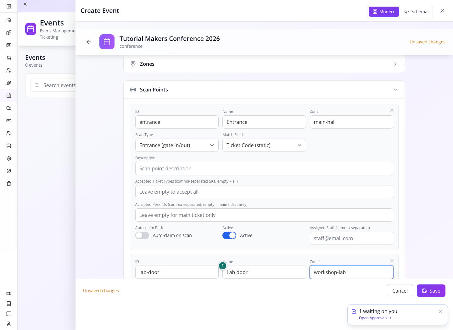
Task: Follow the Open Approvals link
Action: 375,318
